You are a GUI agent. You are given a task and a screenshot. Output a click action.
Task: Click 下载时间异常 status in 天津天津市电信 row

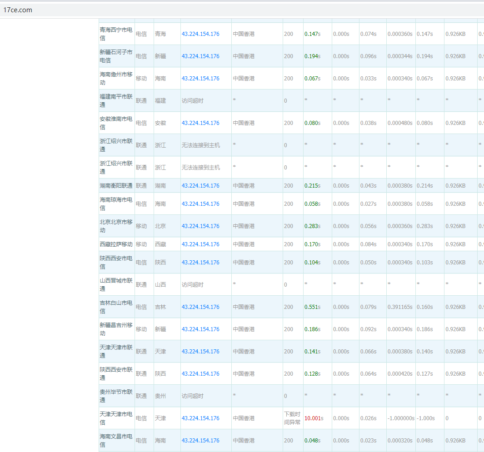292,418
